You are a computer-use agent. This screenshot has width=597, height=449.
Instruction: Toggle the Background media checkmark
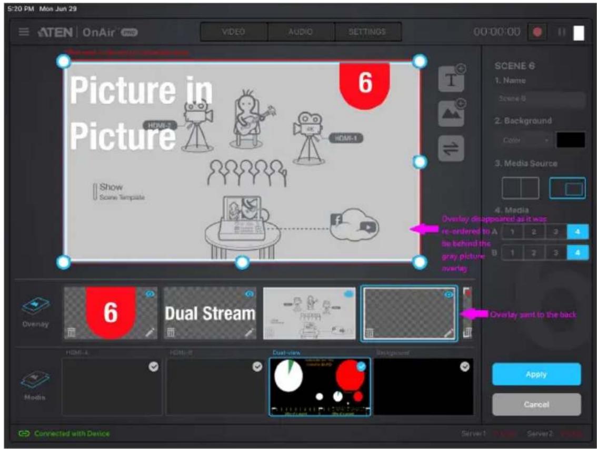[x=465, y=366]
